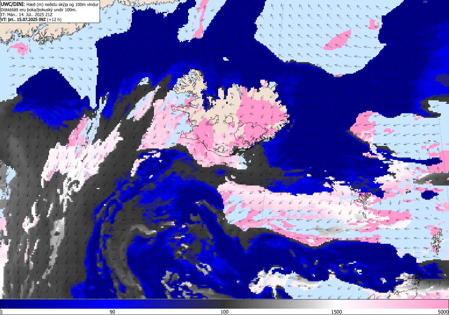Click the '1' label on the color scale
Screen dimensions: 449x315
2,312
